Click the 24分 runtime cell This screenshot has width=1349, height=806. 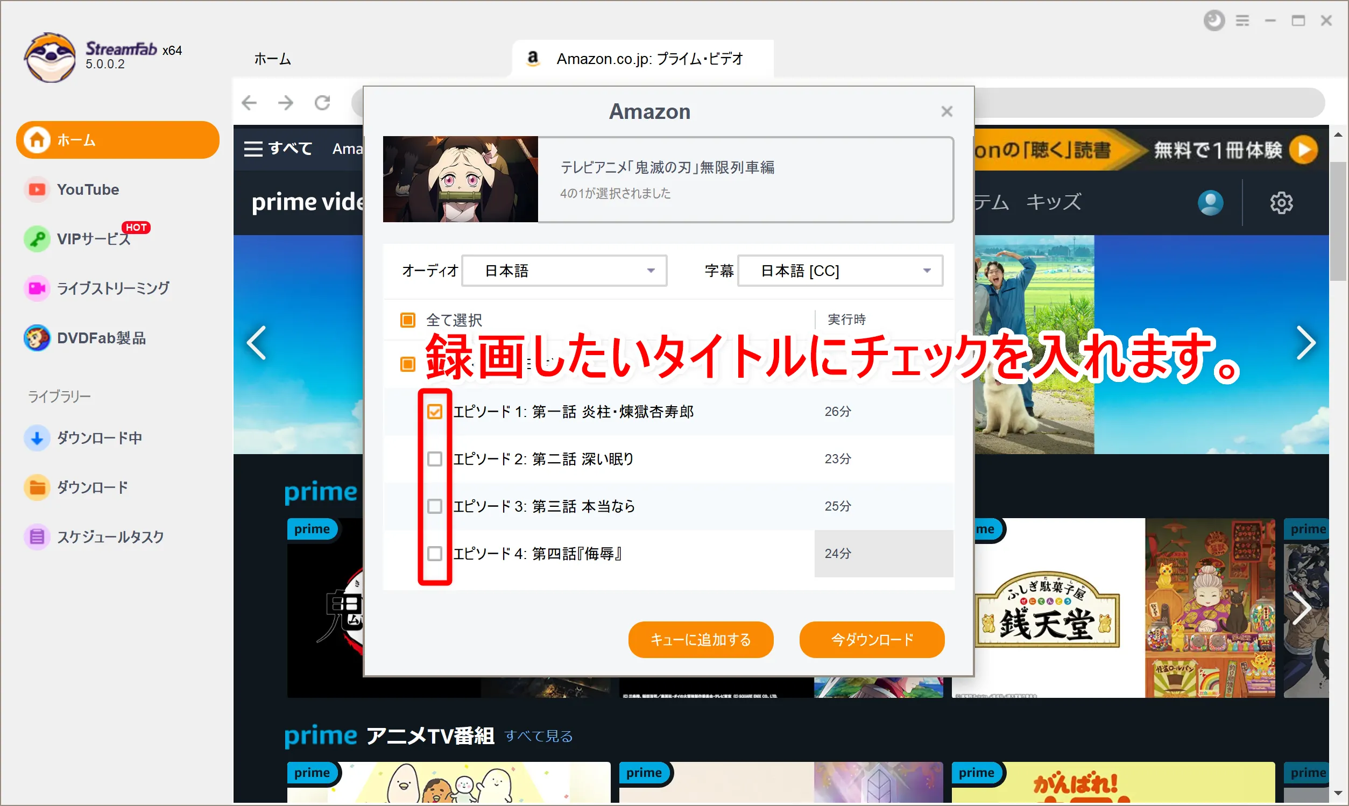point(884,554)
